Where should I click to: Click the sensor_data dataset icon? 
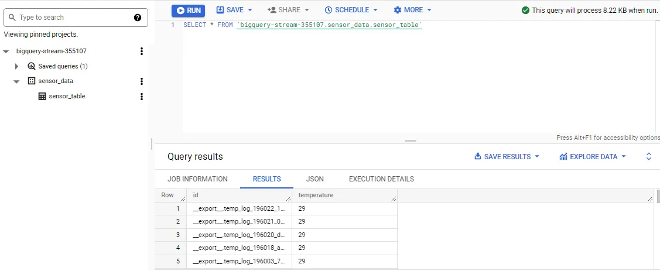[32, 81]
